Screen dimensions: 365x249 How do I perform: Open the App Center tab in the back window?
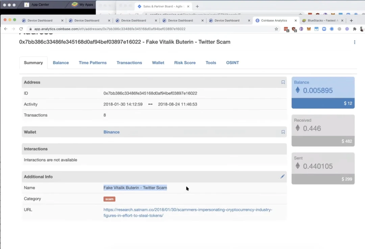(40, 4)
